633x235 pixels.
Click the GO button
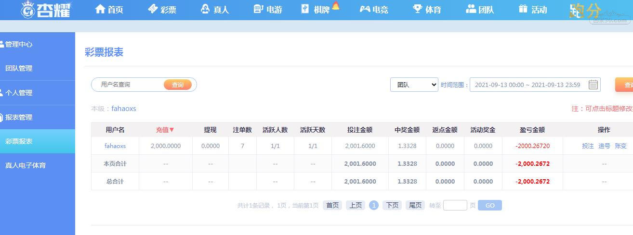pos(490,205)
